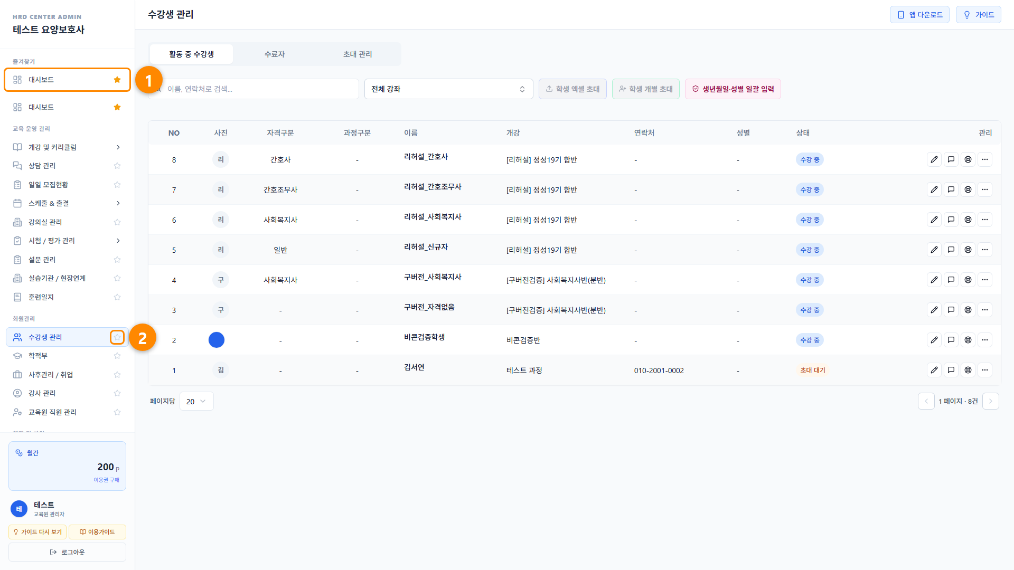
Task: Expand the 개강 및 커리큘럼 menu
Action: [x=68, y=147]
